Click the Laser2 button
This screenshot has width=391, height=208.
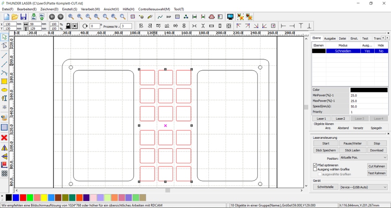coord(340,118)
